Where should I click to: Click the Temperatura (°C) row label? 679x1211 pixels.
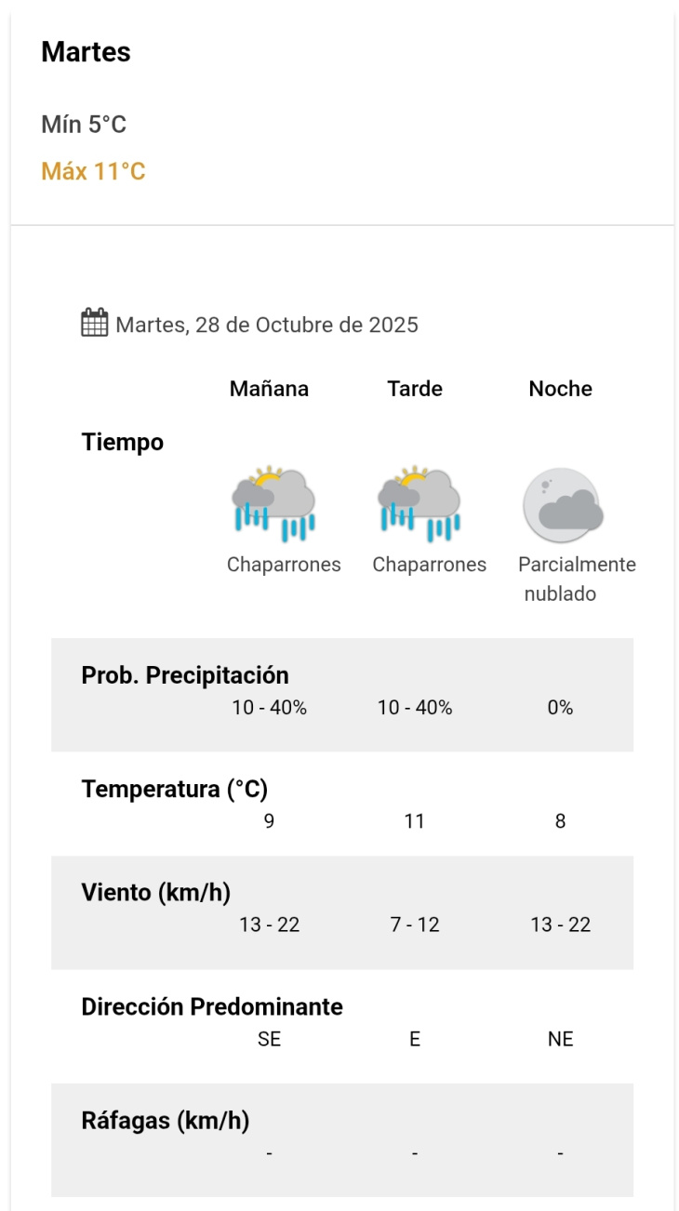175,790
